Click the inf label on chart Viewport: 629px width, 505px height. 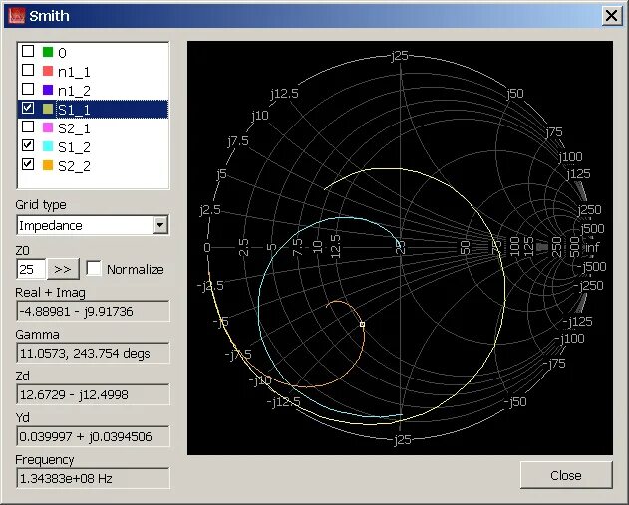[593, 247]
